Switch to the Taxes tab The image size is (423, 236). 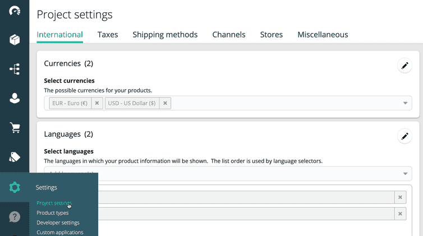click(x=108, y=35)
